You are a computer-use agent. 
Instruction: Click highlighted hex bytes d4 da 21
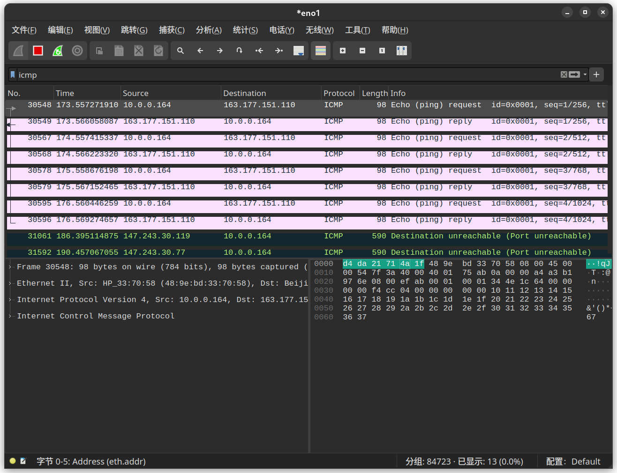[x=362, y=264]
